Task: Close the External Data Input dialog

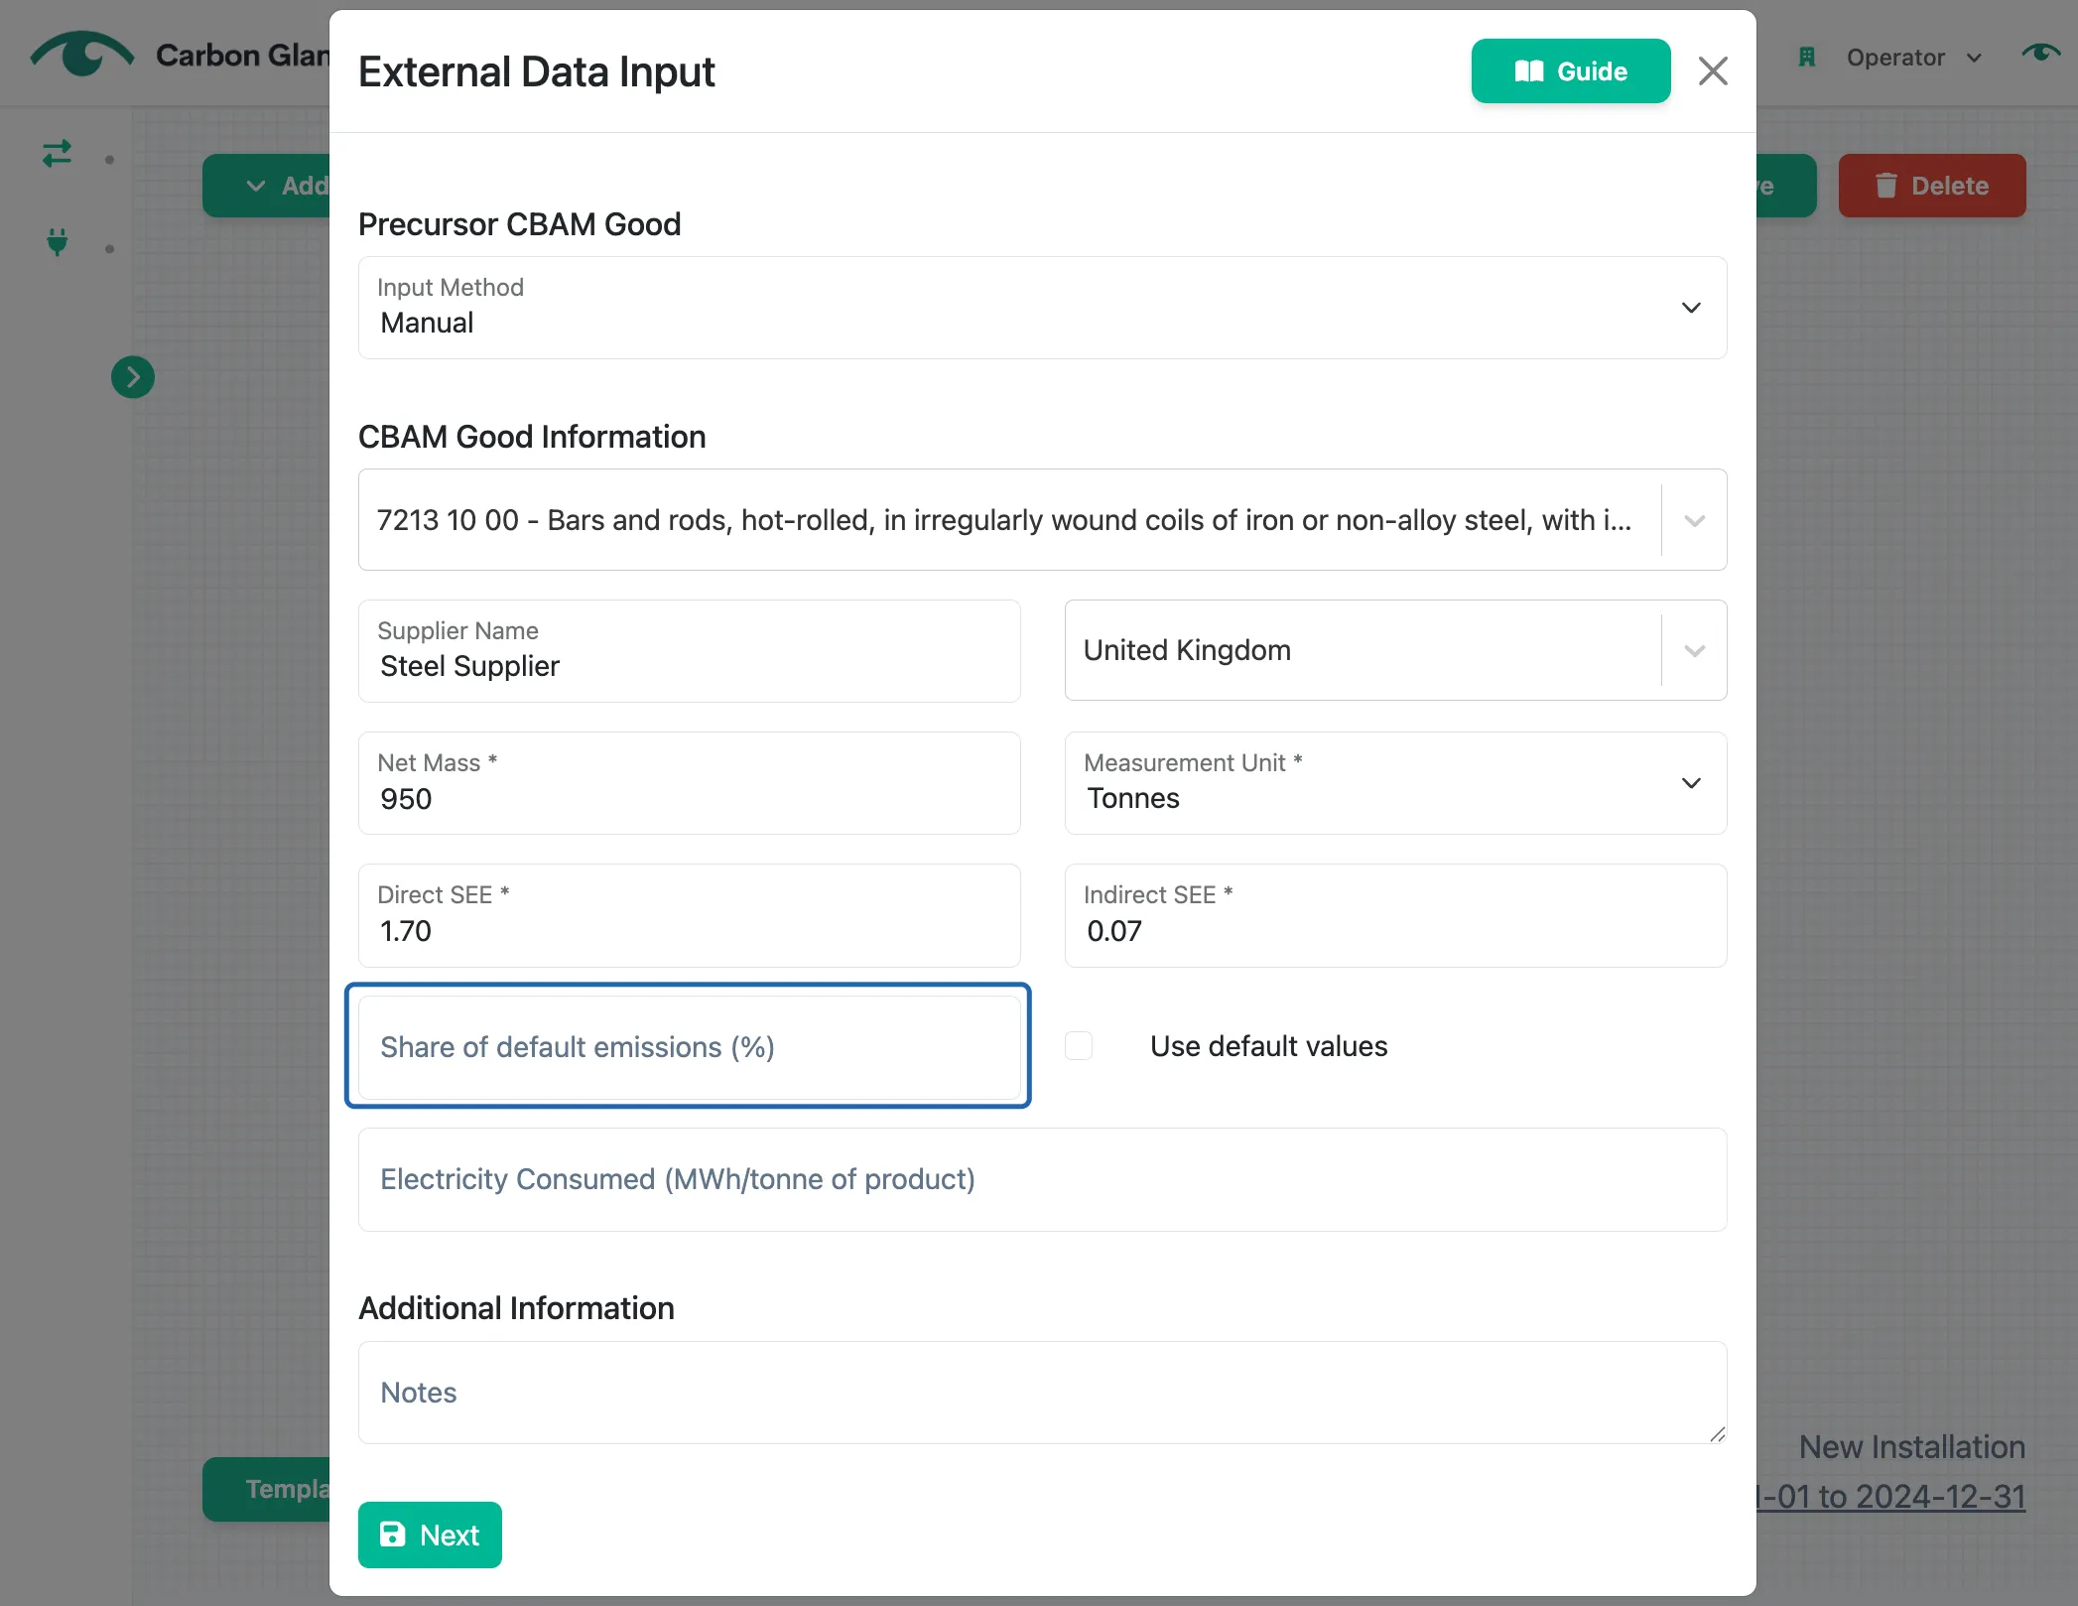Action: 1713,71
